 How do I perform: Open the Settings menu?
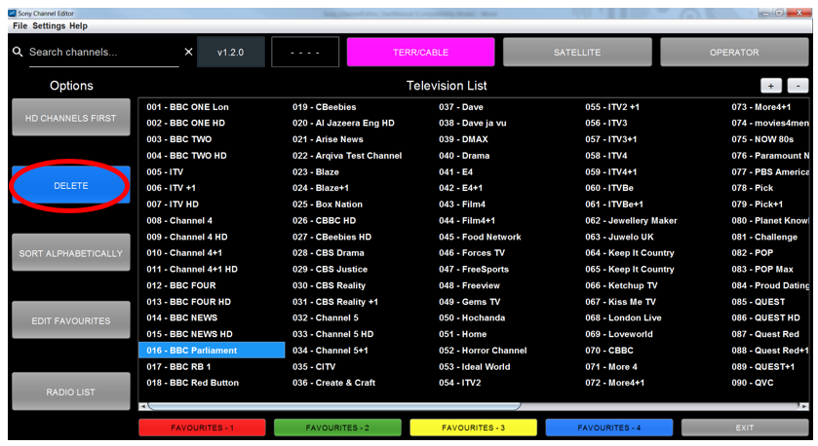(49, 26)
